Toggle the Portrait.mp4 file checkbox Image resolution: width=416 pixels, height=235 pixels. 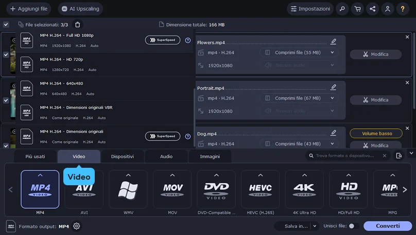click(6, 101)
